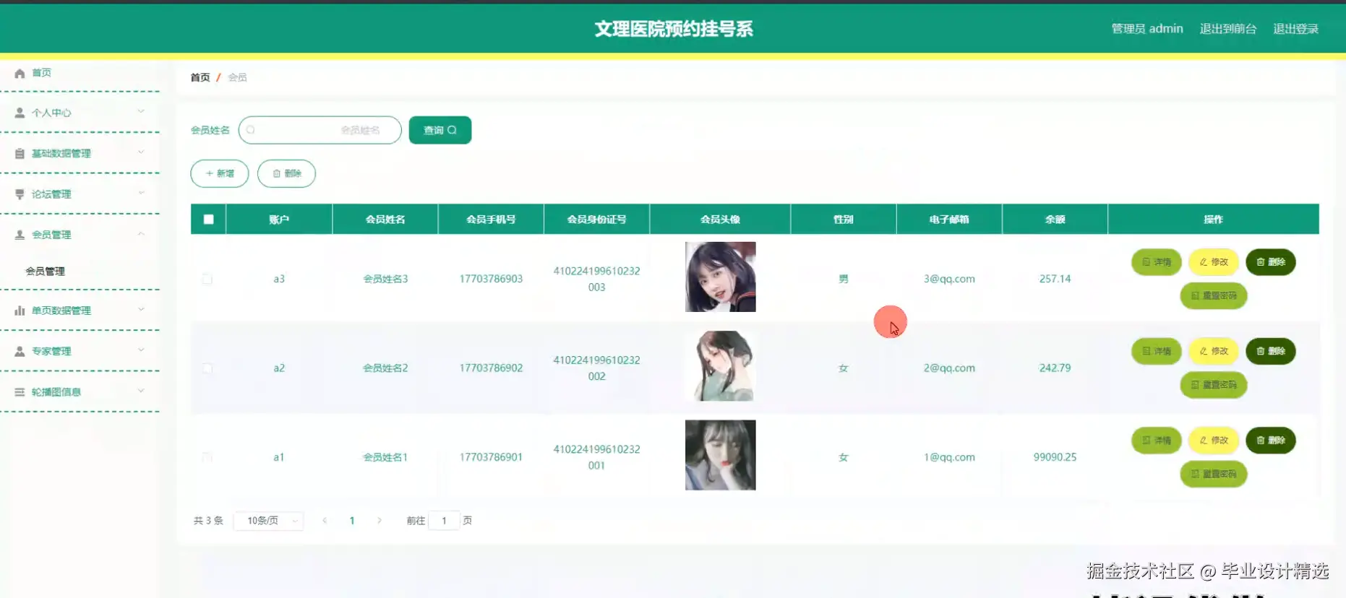
Task: Click the phone number 17703786902
Action: point(491,368)
